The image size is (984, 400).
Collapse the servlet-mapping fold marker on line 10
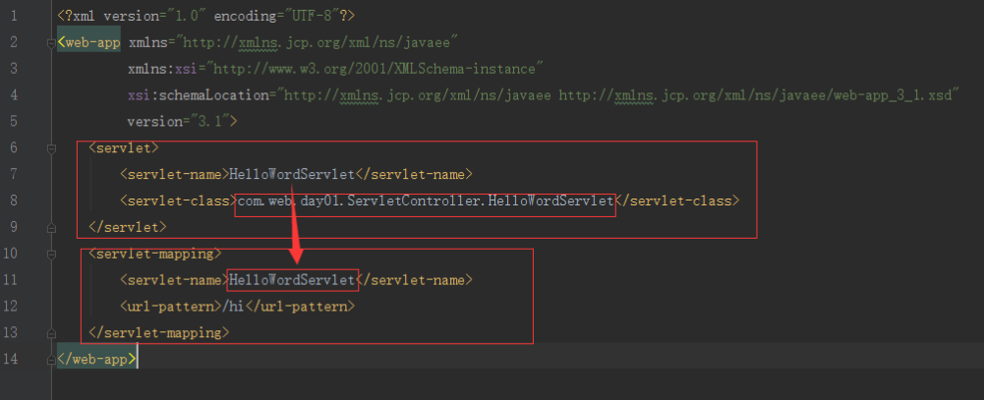(x=51, y=255)
